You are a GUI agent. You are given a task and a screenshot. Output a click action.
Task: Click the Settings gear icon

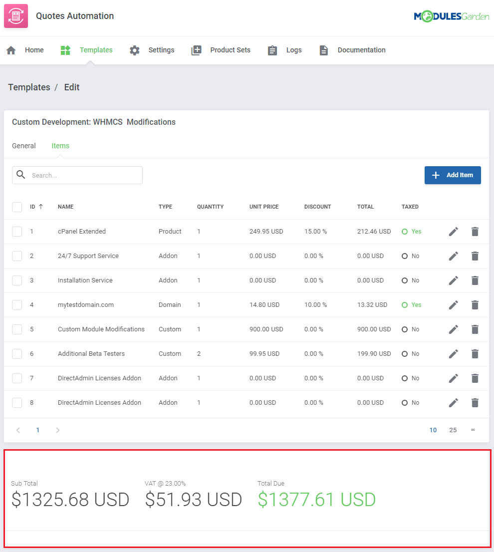[x=134, y=50]
